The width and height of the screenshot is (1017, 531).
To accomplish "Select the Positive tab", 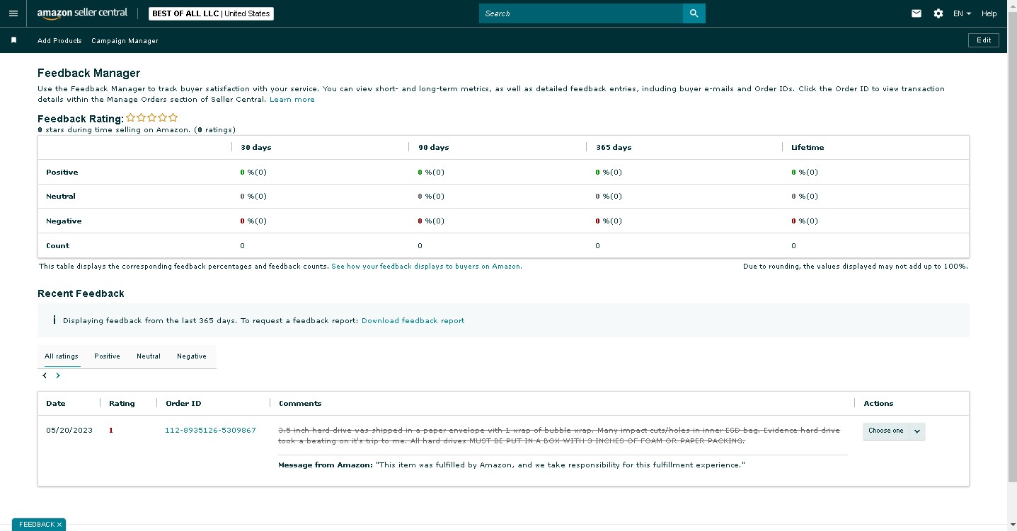I will (x=107, y=356).
